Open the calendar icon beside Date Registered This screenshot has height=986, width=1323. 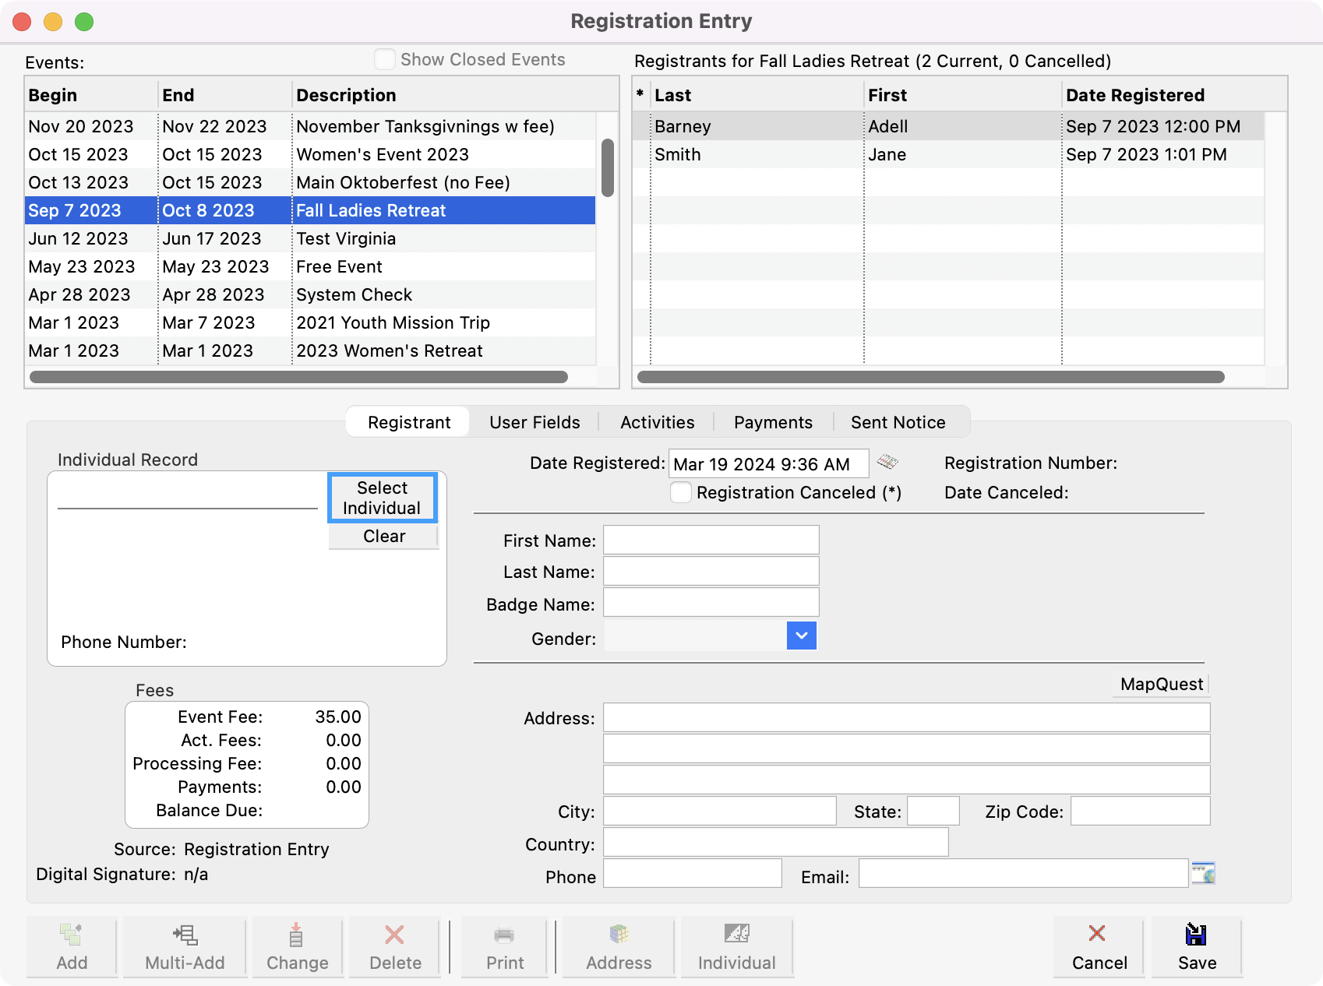tap(887, 463)
